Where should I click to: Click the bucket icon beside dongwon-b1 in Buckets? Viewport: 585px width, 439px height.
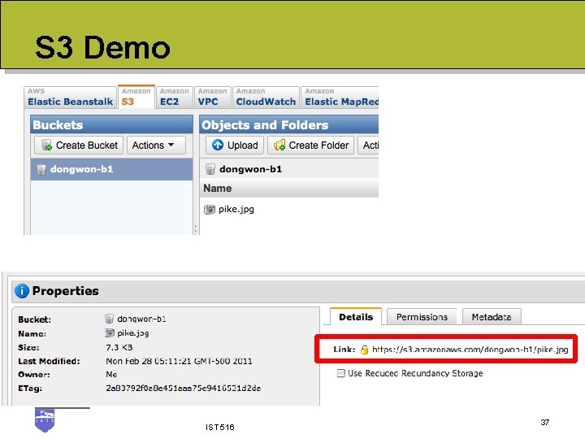(x=41, y=170)
